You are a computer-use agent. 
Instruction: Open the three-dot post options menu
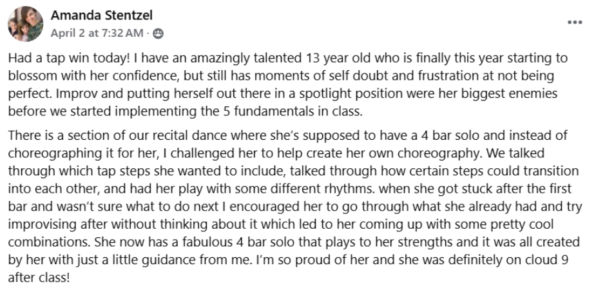pos(573,22)
